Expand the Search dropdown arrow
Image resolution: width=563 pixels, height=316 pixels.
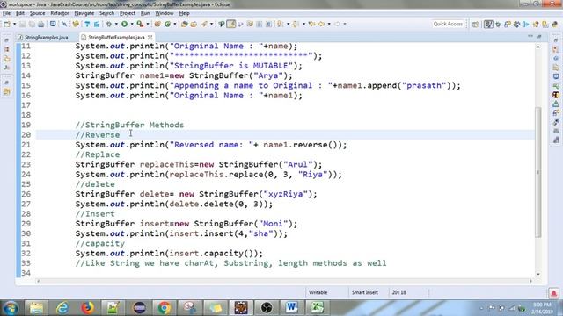tap(211, 24)
